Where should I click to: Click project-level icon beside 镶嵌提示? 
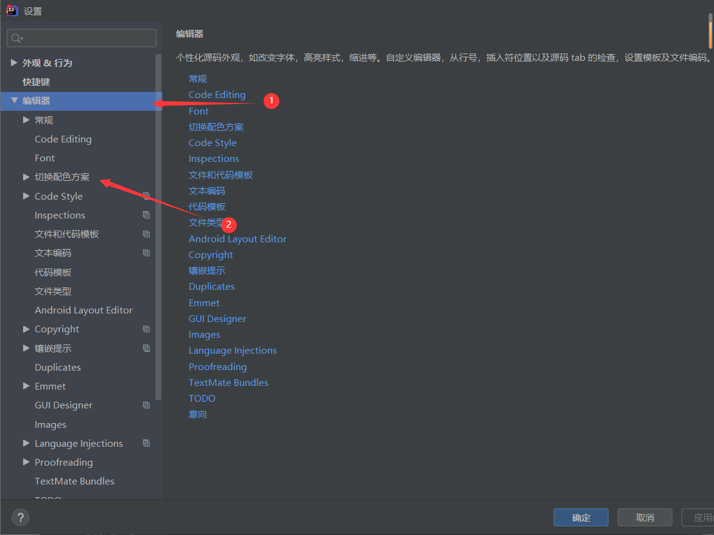[x=146, y=348]
